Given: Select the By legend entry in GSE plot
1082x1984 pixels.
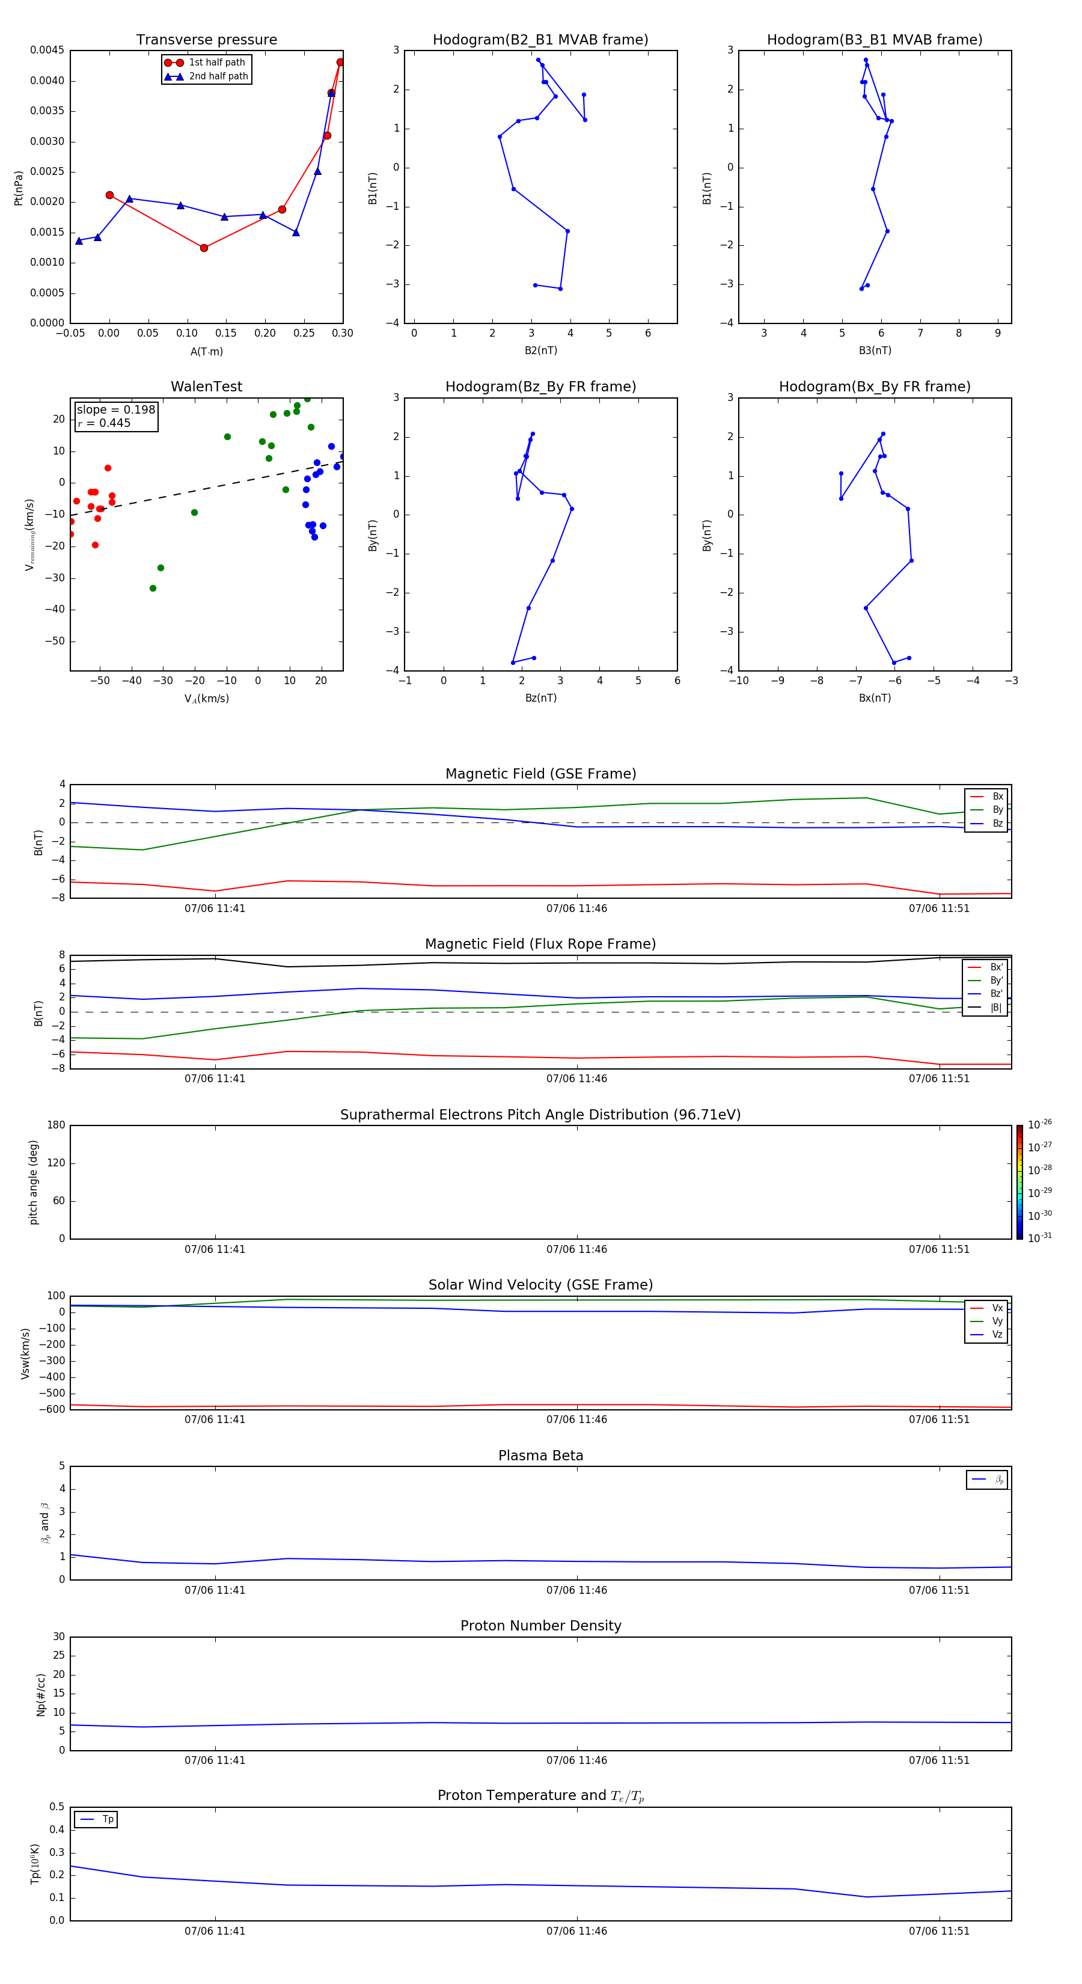Looking at the screenshot, I should pyautogui.click(x=986, y=810).
